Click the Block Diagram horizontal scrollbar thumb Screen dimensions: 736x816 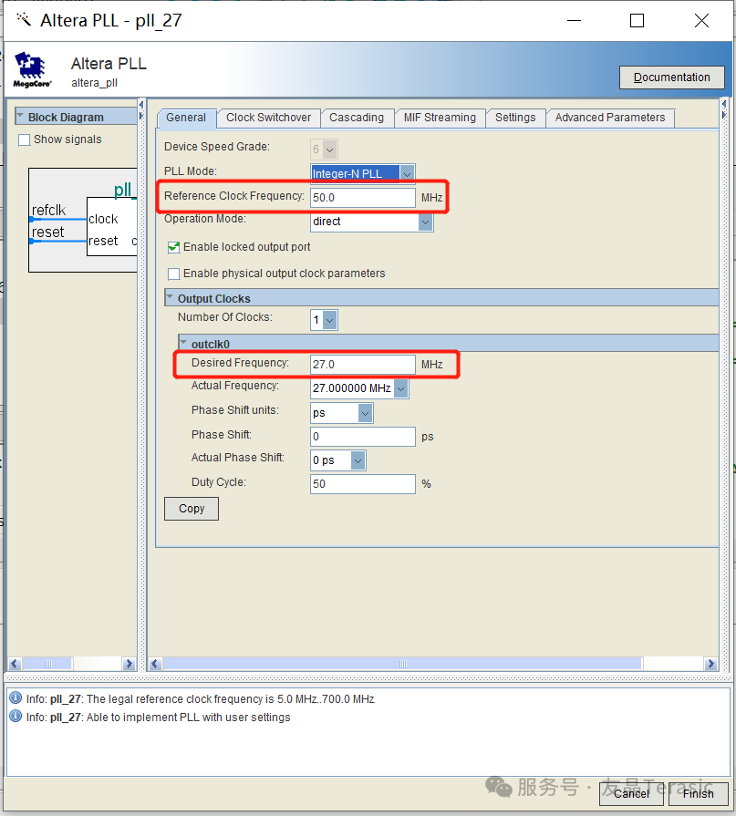[x=47, y=664]
